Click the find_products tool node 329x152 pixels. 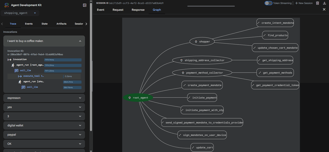pyautogui.click(x=275, y=35)
